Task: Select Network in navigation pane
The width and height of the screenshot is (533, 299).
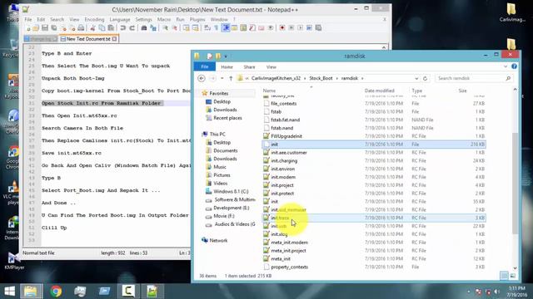Action: click(218, 240)
